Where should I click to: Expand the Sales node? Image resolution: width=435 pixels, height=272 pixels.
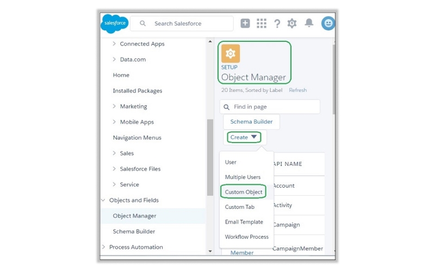click(x=114, y=153)
